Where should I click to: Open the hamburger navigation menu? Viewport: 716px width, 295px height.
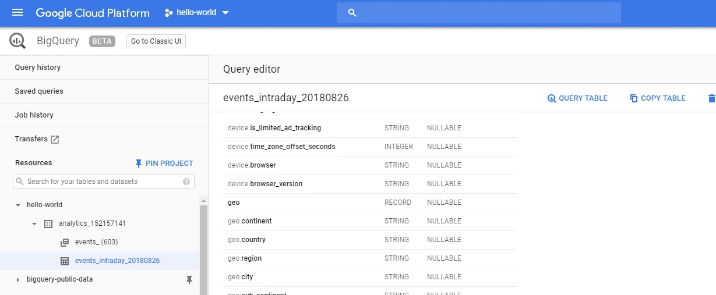(17, 13)
